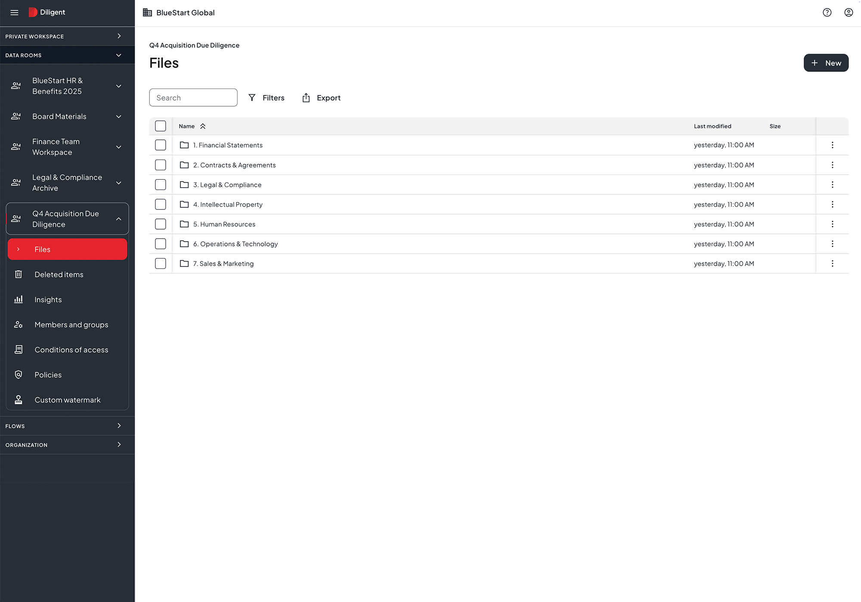Check the box for 3. Legal & Compliance
The image size is (861, 602).
click(x=161, y=184)
